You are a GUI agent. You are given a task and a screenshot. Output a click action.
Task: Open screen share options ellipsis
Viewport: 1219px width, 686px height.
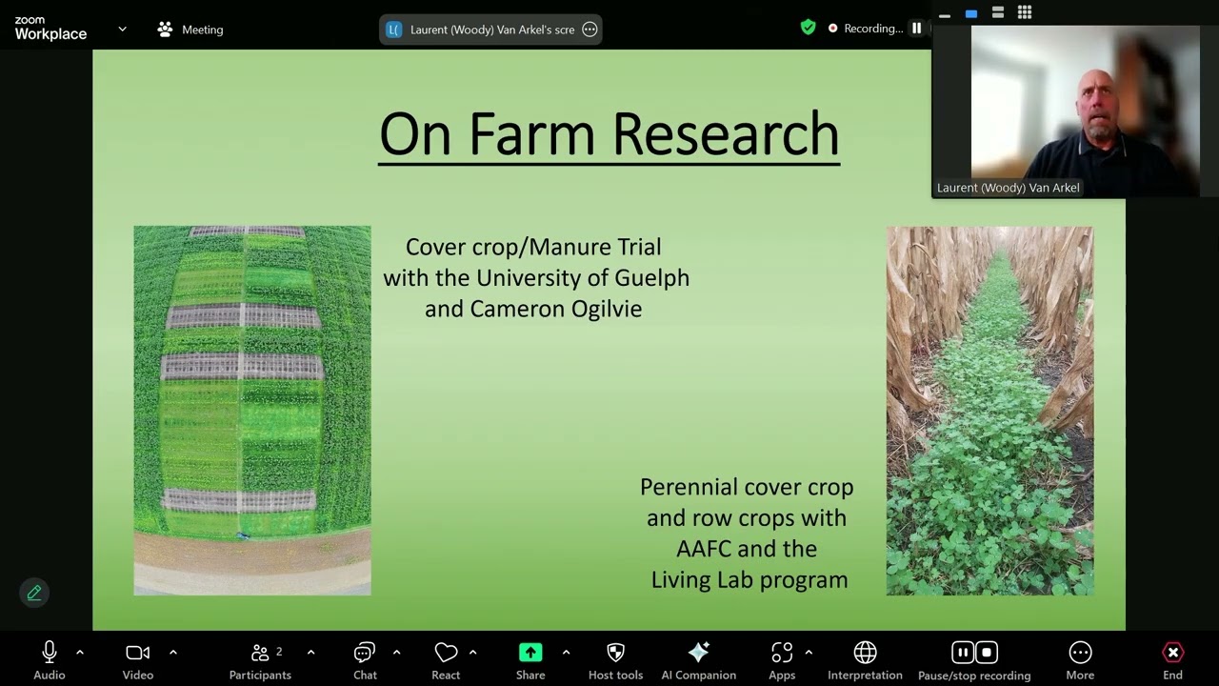point(590,30)
